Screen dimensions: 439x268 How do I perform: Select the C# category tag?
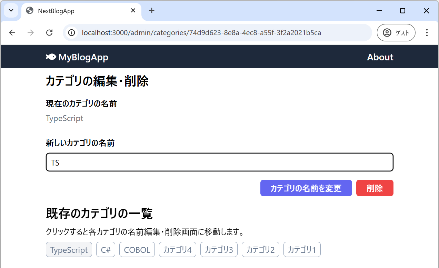click(x=106, y=250)
